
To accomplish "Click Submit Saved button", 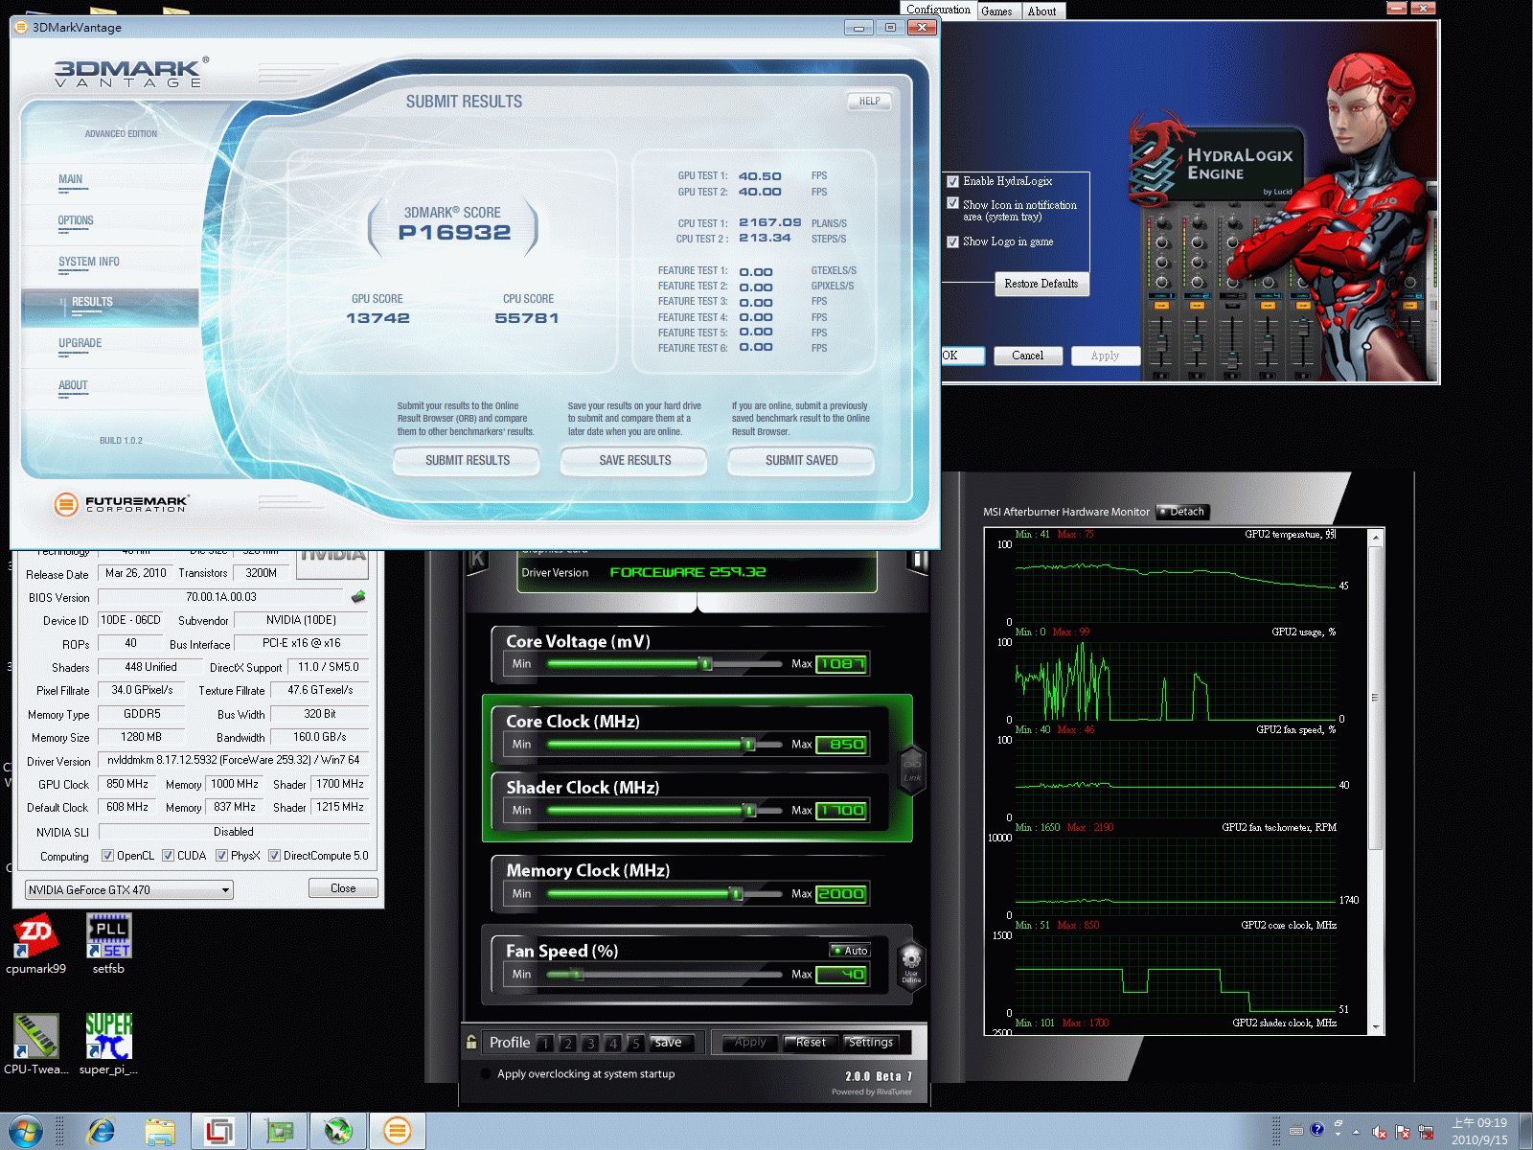I will pos(801,461).
